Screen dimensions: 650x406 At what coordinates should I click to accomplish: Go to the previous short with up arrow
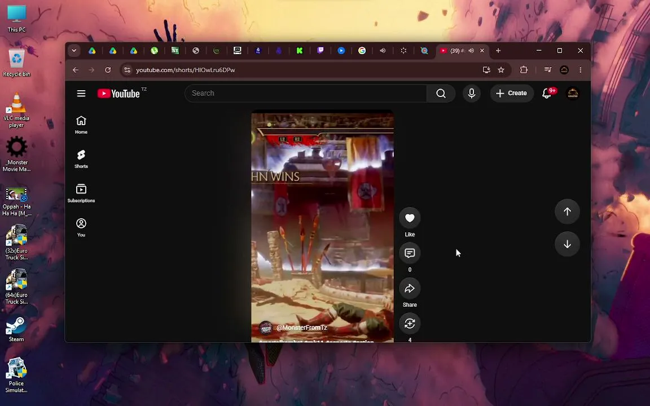click(x=567, y=211)
